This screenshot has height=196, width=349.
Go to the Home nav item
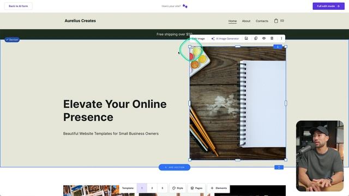click(232, 21)
